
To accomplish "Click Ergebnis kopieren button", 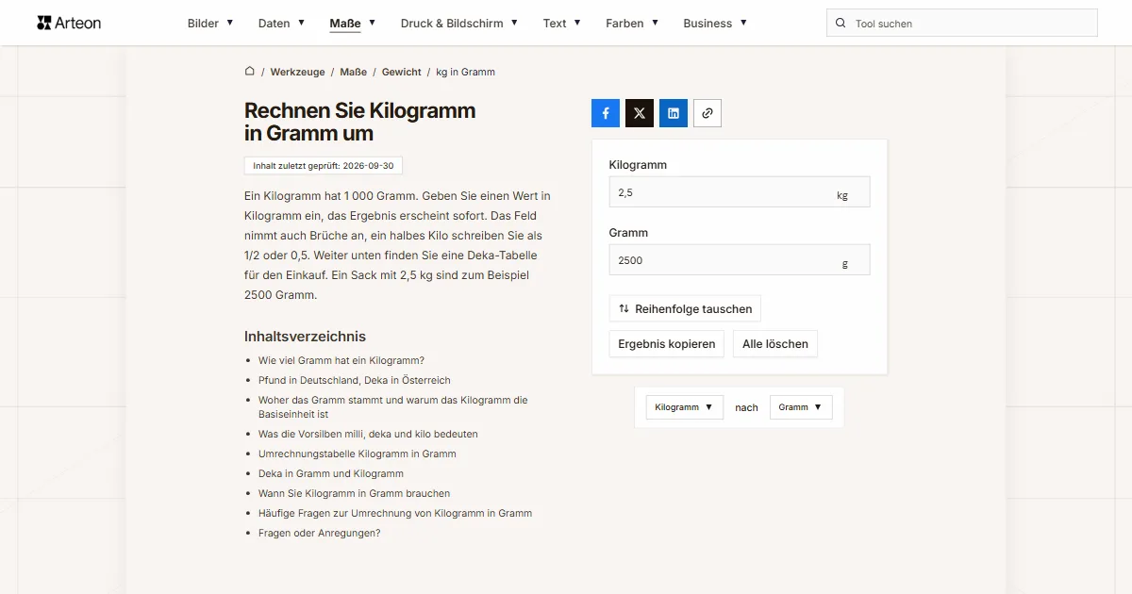I will 667,343.
